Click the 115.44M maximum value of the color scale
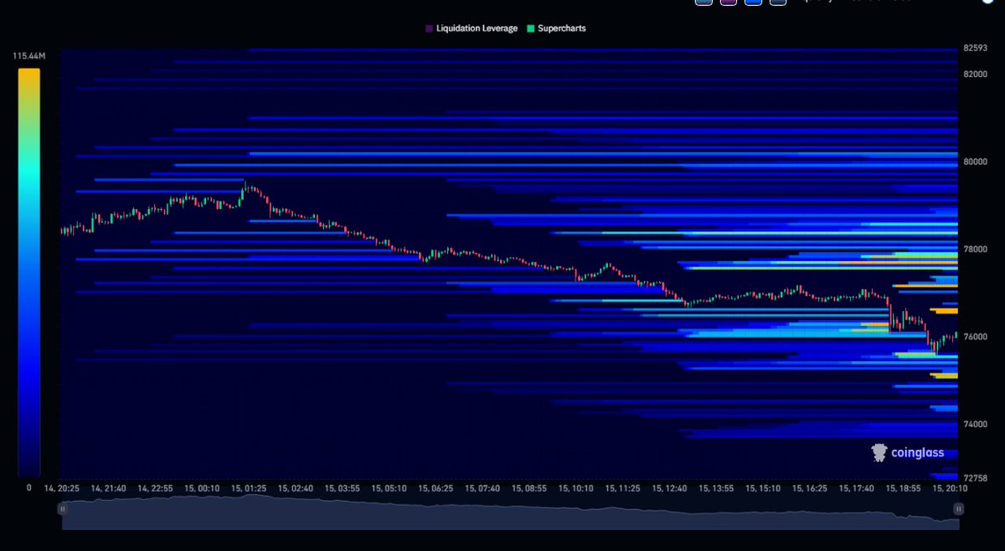 click(x=28, y=56)
